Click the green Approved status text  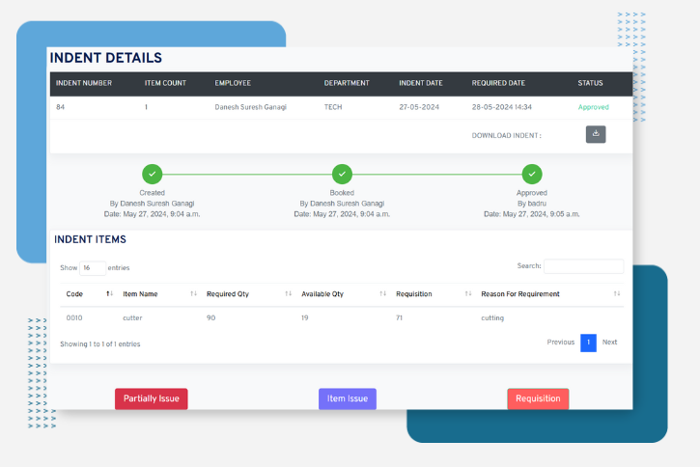[593, 107]
